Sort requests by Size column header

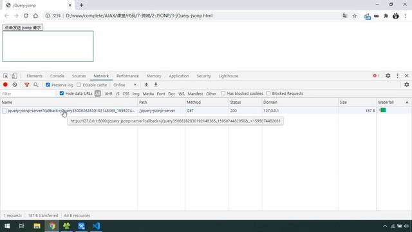click(357, 102)
